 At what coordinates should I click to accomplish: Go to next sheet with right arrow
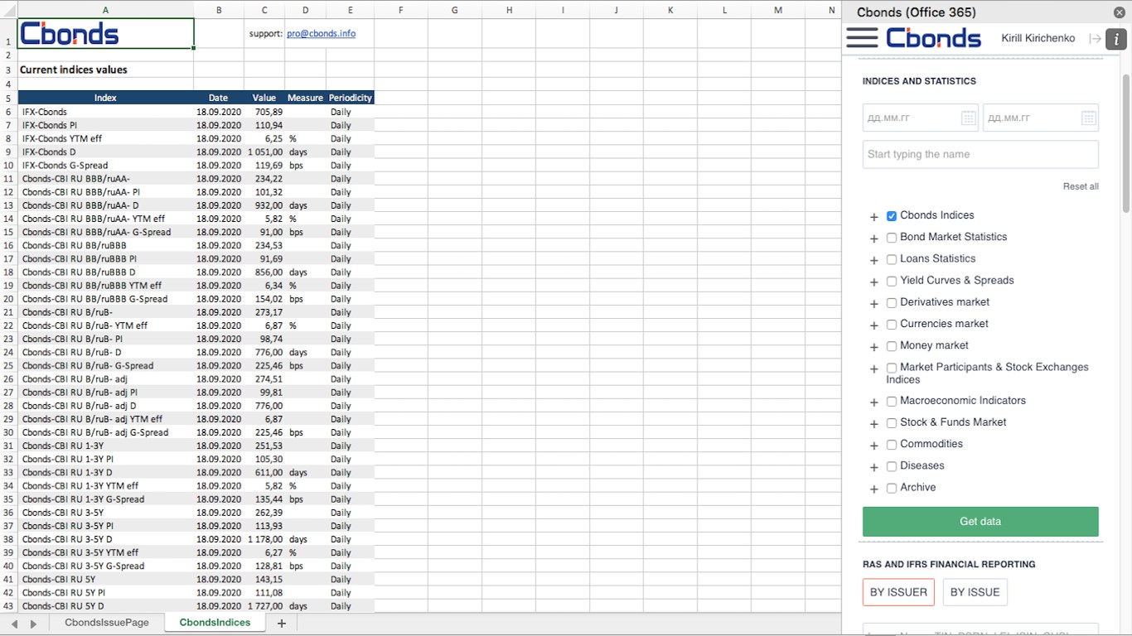pos(33,624)
